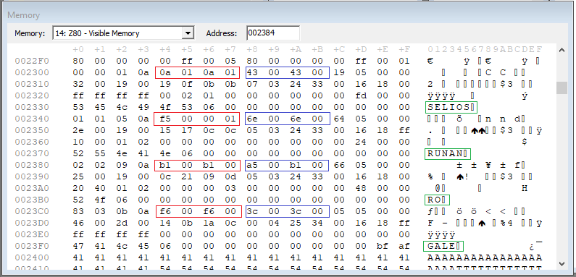The width and height of the screenshot is (576, 277).
Task: Click the Address input field
Action: (273, 33)
